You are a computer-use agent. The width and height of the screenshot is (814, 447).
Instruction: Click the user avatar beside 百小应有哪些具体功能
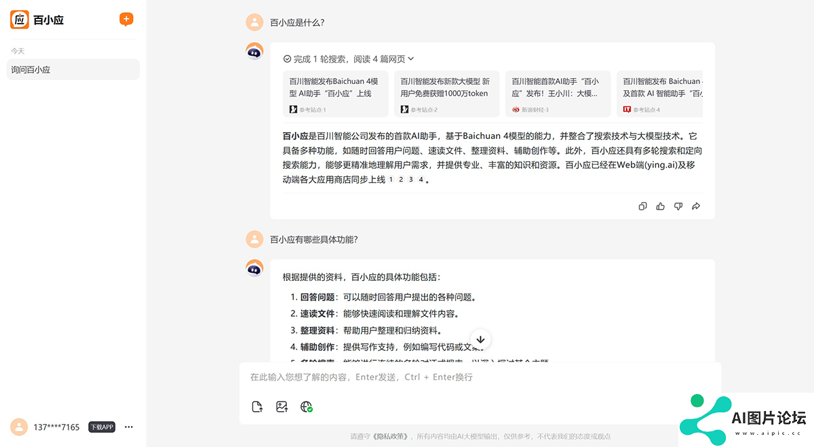pos(254,239)
